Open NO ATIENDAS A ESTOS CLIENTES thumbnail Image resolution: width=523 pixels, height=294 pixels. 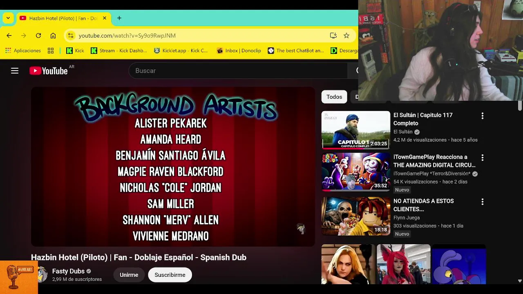(x=356, y=216)
